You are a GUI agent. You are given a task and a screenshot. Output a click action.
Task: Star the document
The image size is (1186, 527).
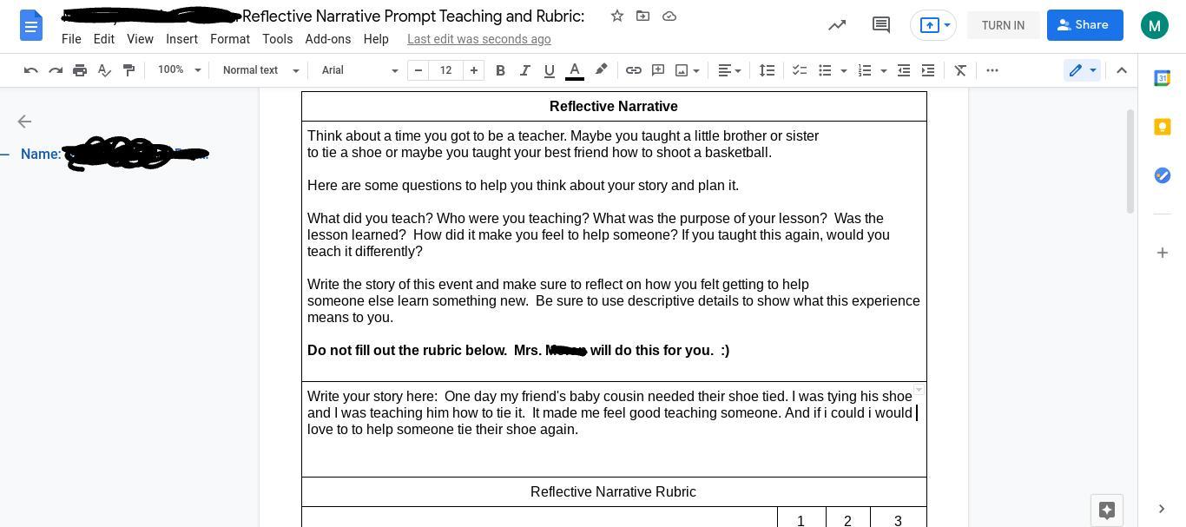click(616, 16)
